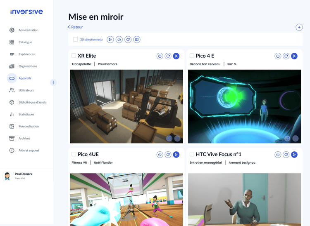Power off HTC Vive Focus n°1
Screen dimensions: 310x226
point(278,155)
